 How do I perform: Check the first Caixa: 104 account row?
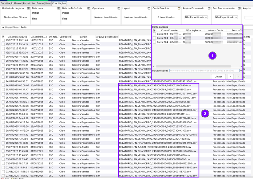[x=154, y=34]
